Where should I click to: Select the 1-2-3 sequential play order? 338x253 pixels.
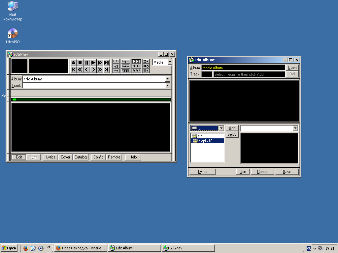point(136,62)
